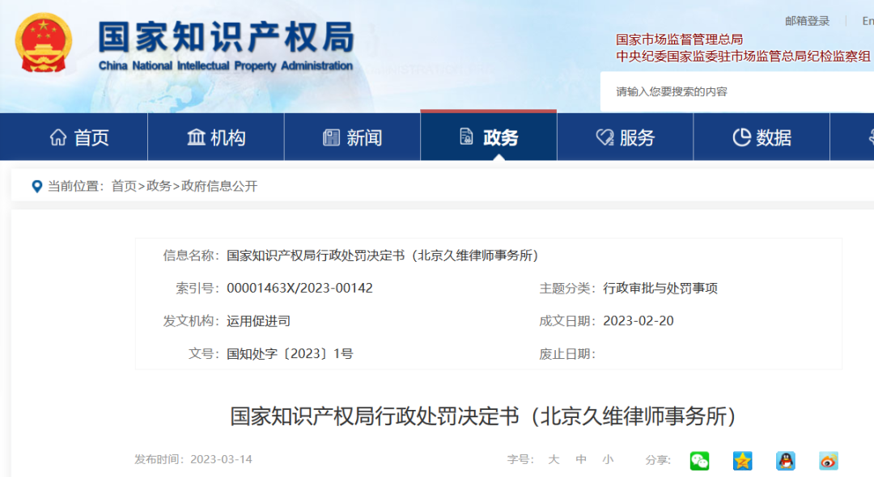Viewport: 874px width, 477px height.
Task: Open the 新闻 navigation tab
Action: click(352, 137)
